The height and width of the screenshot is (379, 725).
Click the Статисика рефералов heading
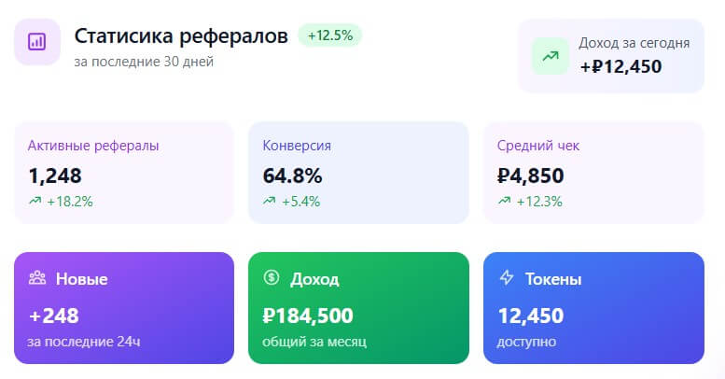(181, 36)
